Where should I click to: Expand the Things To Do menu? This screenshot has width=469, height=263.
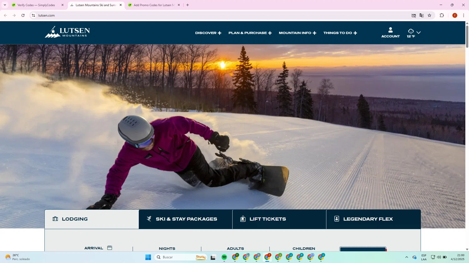coord(340,33)
